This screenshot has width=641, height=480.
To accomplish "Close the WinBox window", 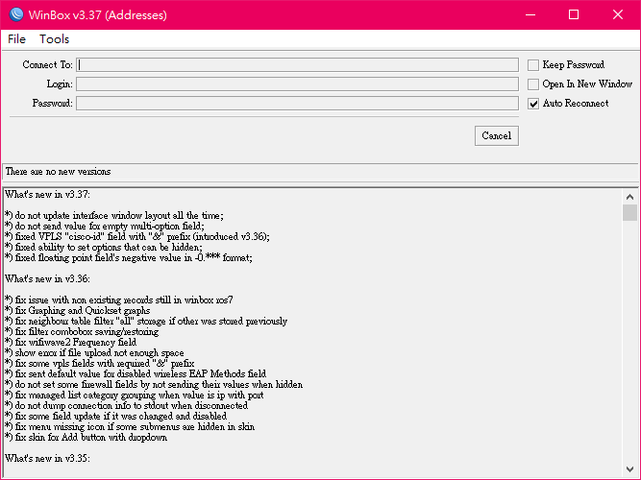I will [618, 14].
